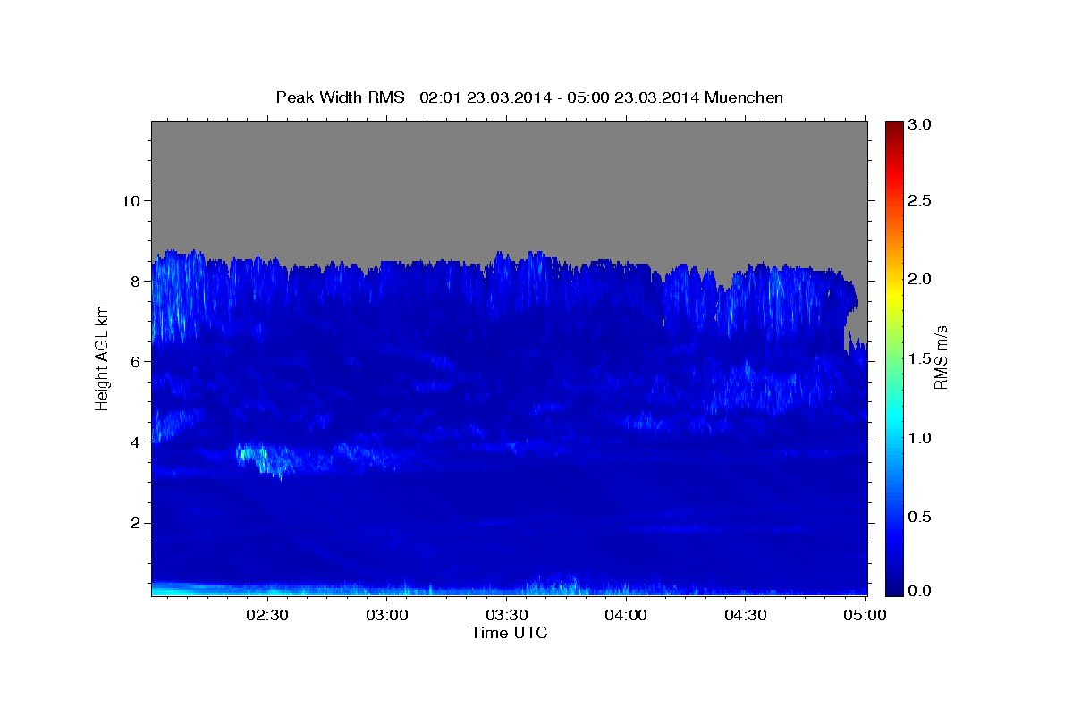Click the '02:30' time tick label
Screen dimensions: 1073x715
click(267, 616)
